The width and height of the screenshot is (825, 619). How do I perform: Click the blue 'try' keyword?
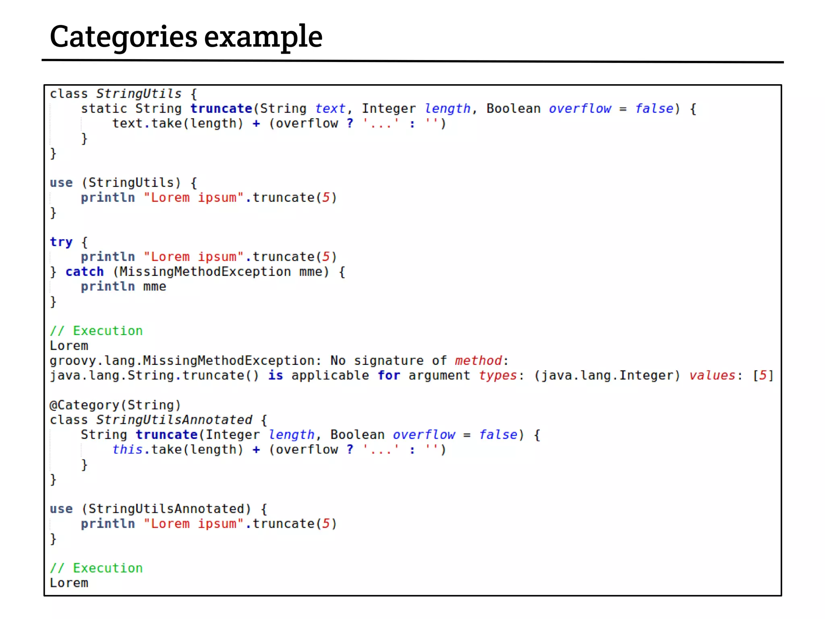pyautogui.click(x=61, y=242)
